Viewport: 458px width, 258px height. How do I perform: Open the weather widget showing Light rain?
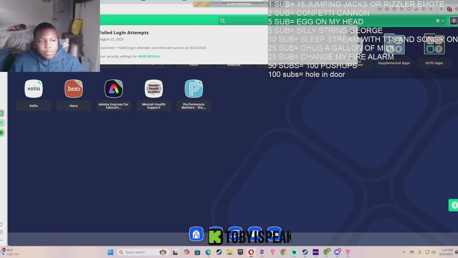(11, 252)
